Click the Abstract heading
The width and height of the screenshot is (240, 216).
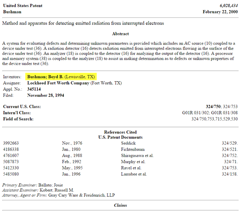(x=120, y=34)
